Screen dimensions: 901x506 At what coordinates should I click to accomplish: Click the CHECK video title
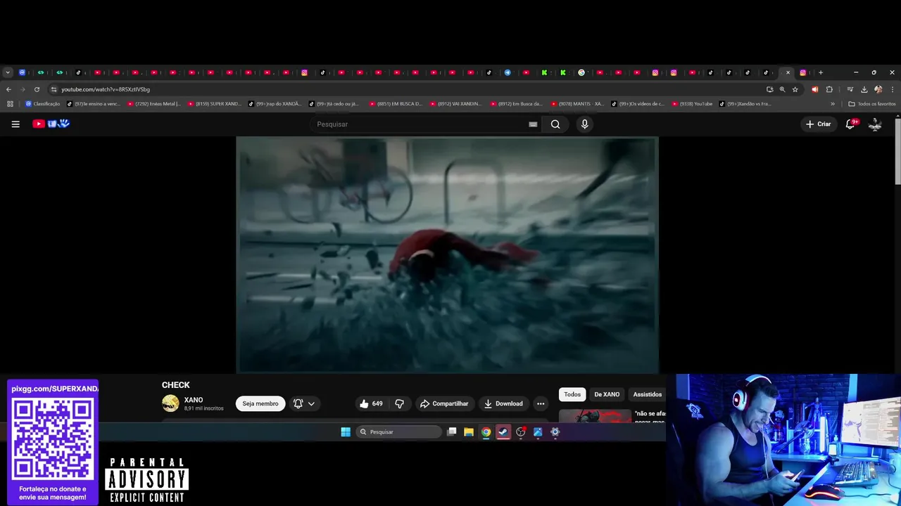pyautogui.click(x=176, y=385)
